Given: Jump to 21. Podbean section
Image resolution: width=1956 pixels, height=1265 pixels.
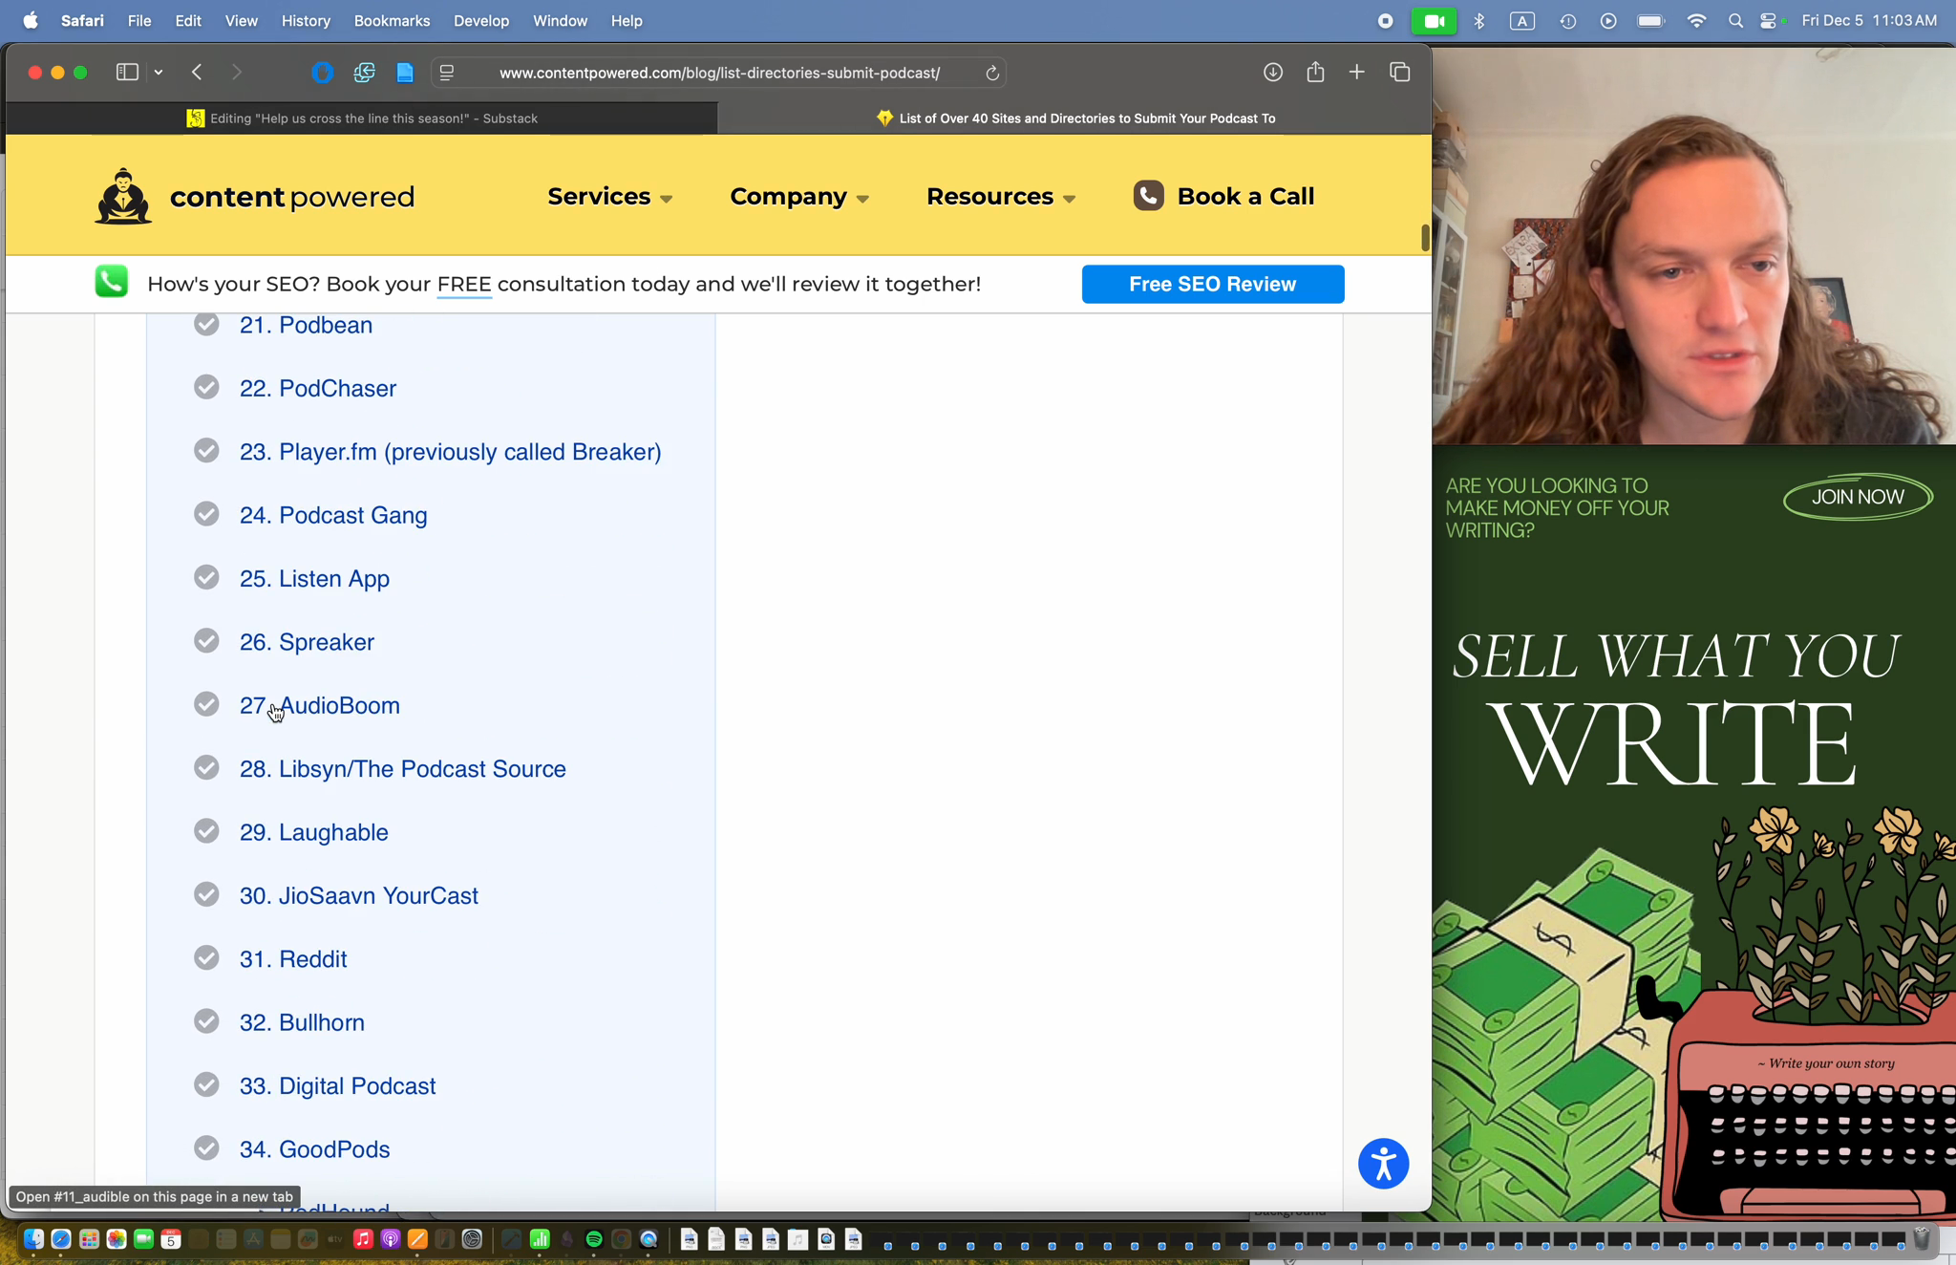Looking at the screenshot, I should tap(306, 326).
